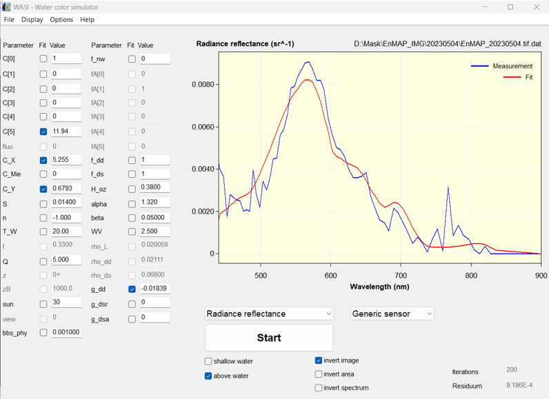549x399 pixels.
Task: Click the bbs_phy value field showing 0.001000
Action: pyautogui.click(x=66, y=332)
